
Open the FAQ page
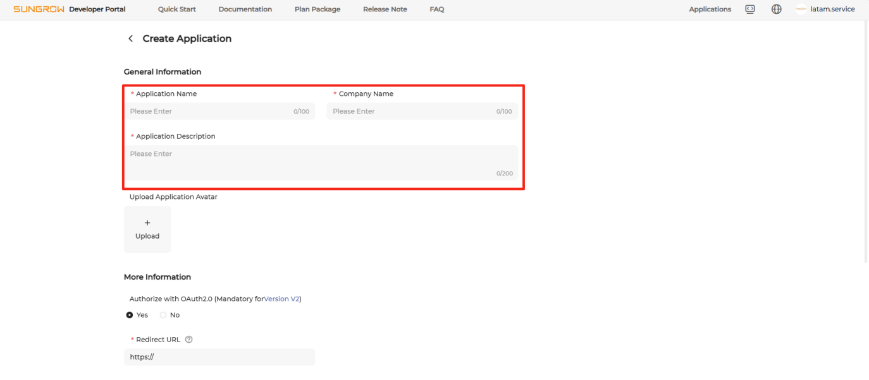coord(437,9)
